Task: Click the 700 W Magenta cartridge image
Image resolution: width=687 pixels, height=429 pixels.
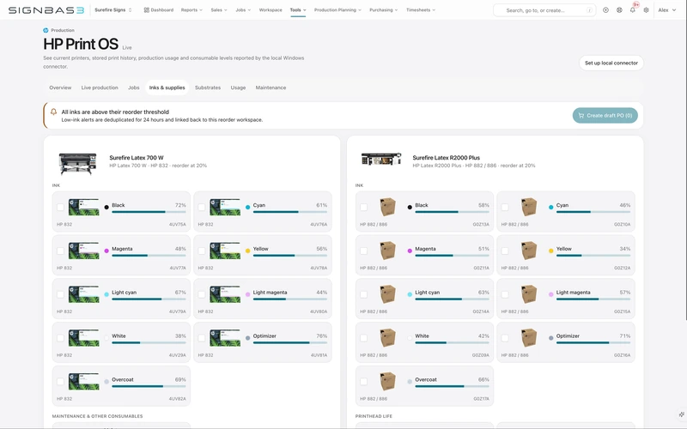Action: pos(83,251)
